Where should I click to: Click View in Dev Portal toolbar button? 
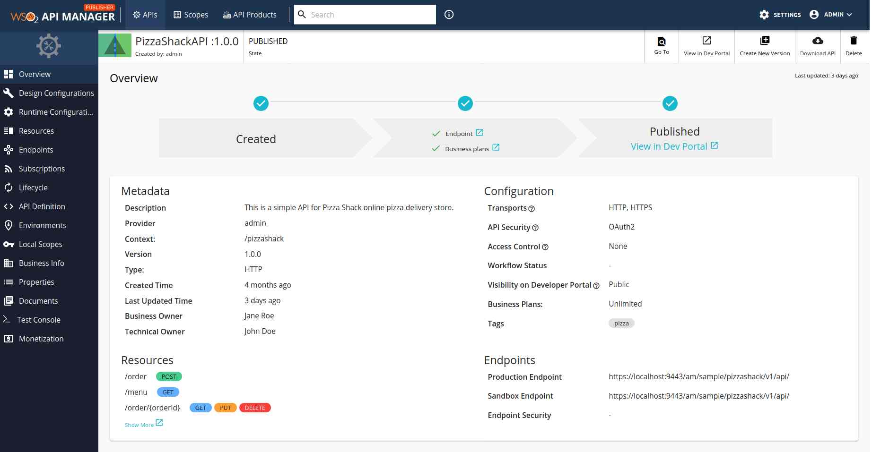point(706,46)
